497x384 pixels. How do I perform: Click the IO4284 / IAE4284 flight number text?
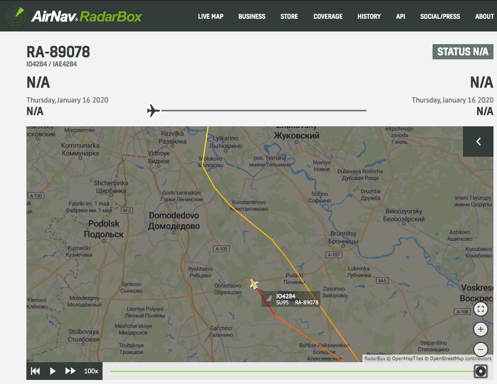tap(52, 64)
